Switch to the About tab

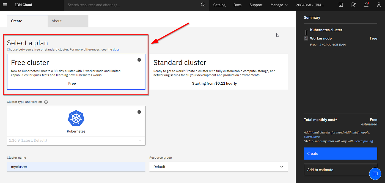pyautogui.click(x=68, y=21)
